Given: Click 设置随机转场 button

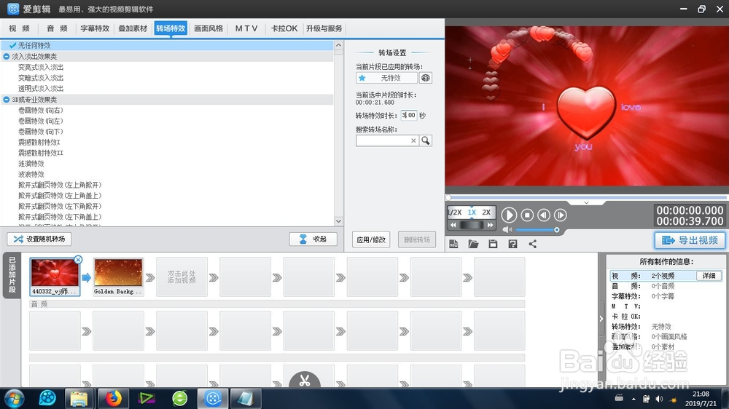Looking at the screenshot, I should (39, 239).
